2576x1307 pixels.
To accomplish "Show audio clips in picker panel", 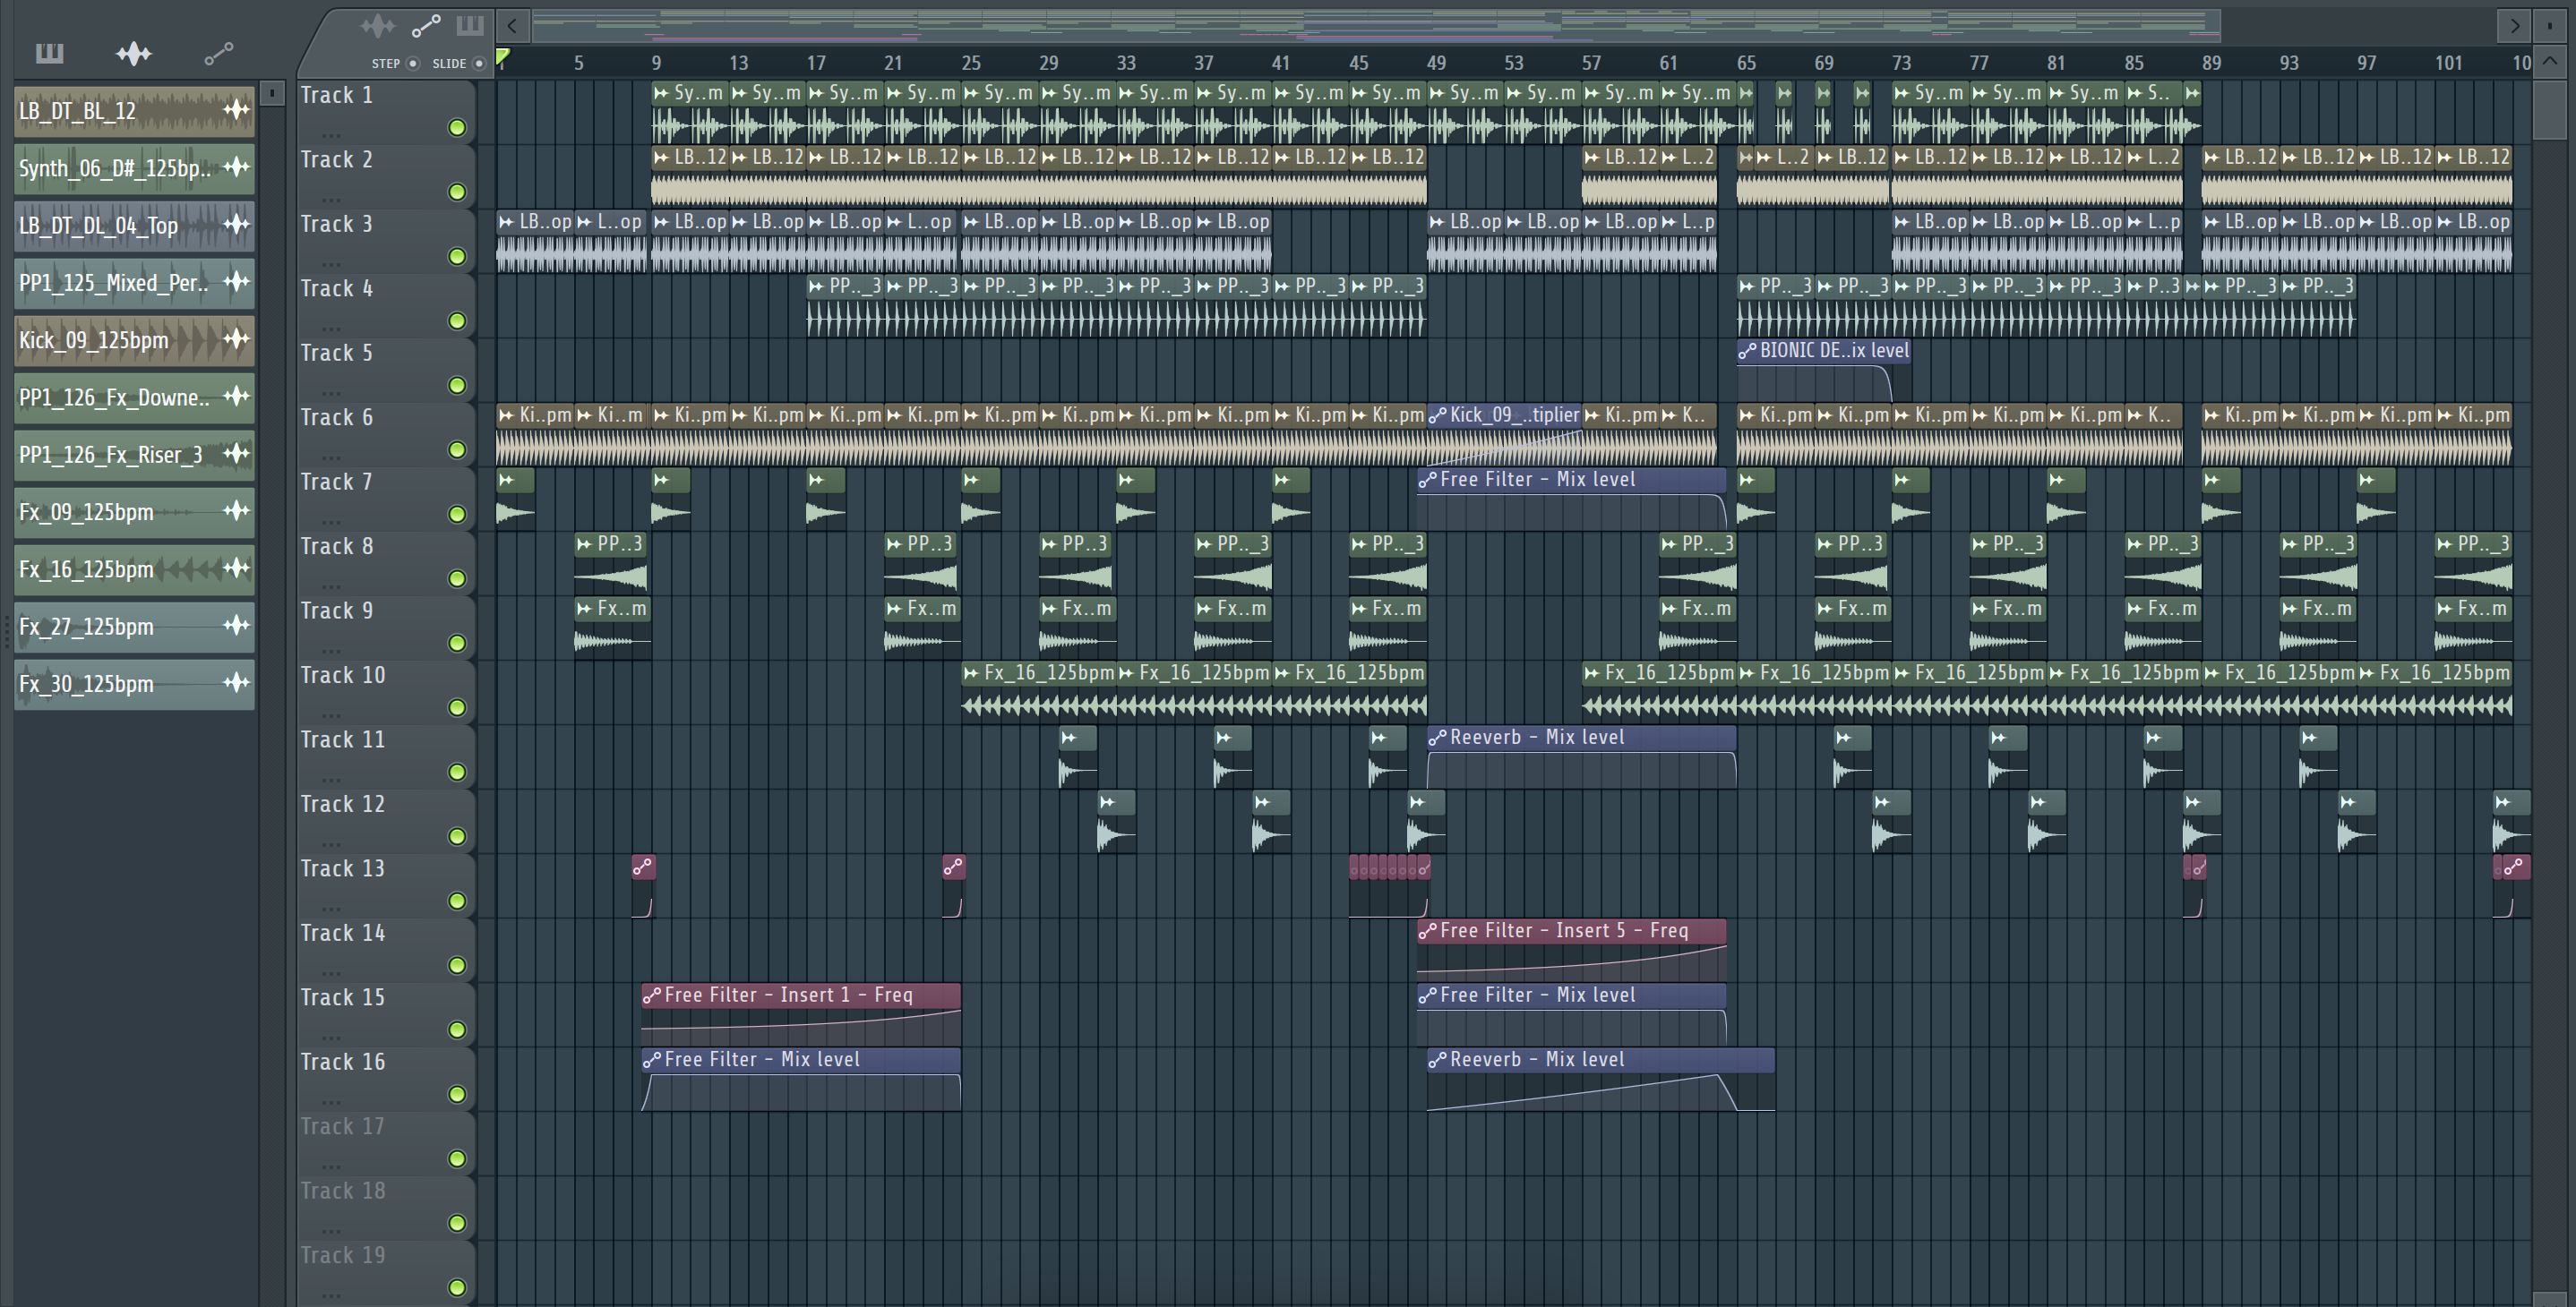I will [x=133, y=53].
